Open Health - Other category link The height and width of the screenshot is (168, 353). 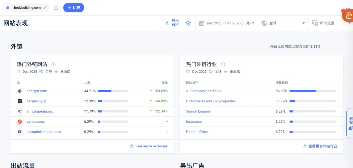tap(197, 131)
